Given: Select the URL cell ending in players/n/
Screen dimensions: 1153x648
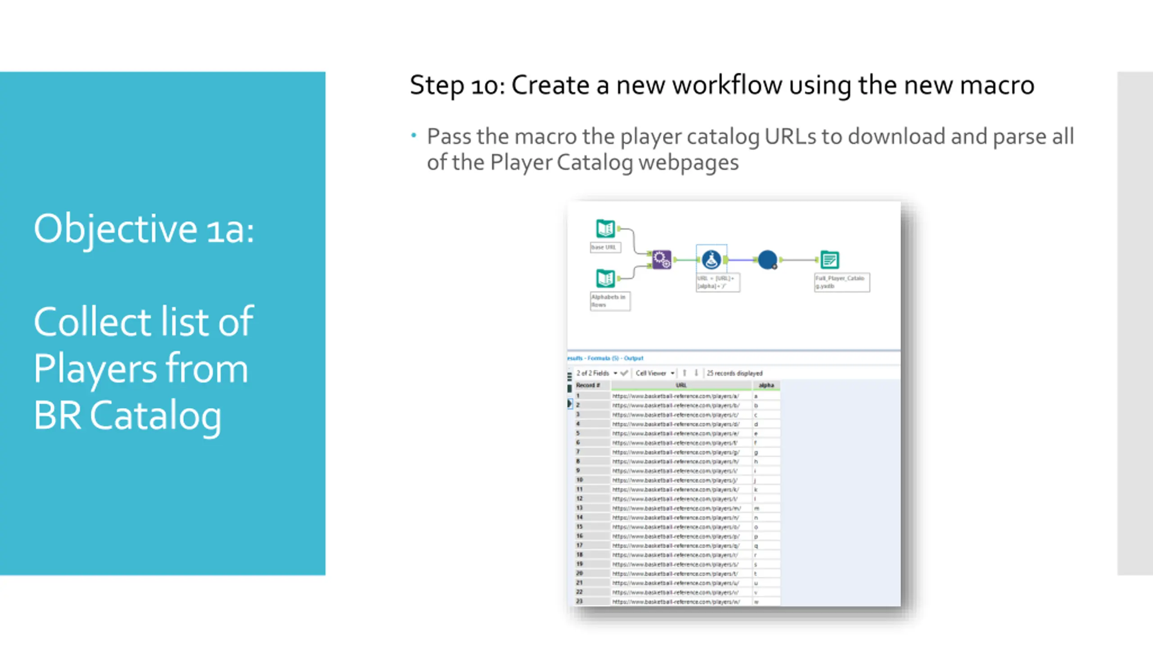Looking at the screenshot, I should [681, 517].
